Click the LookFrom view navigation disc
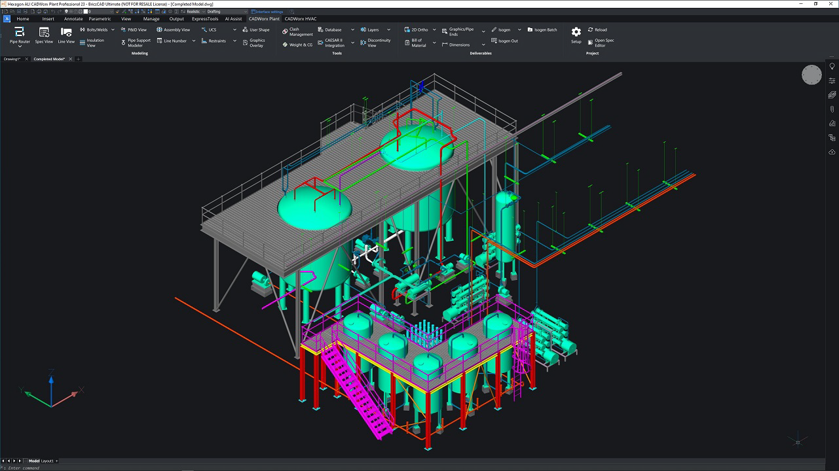 tap(811, 75)
